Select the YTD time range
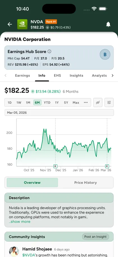 coord(47,103)
